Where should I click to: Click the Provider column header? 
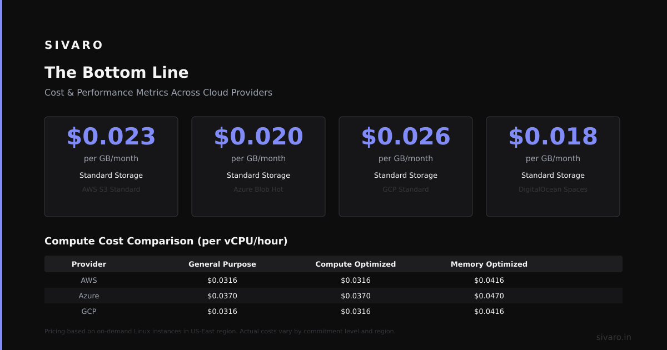pyautogui.click(x=89, y=264)
